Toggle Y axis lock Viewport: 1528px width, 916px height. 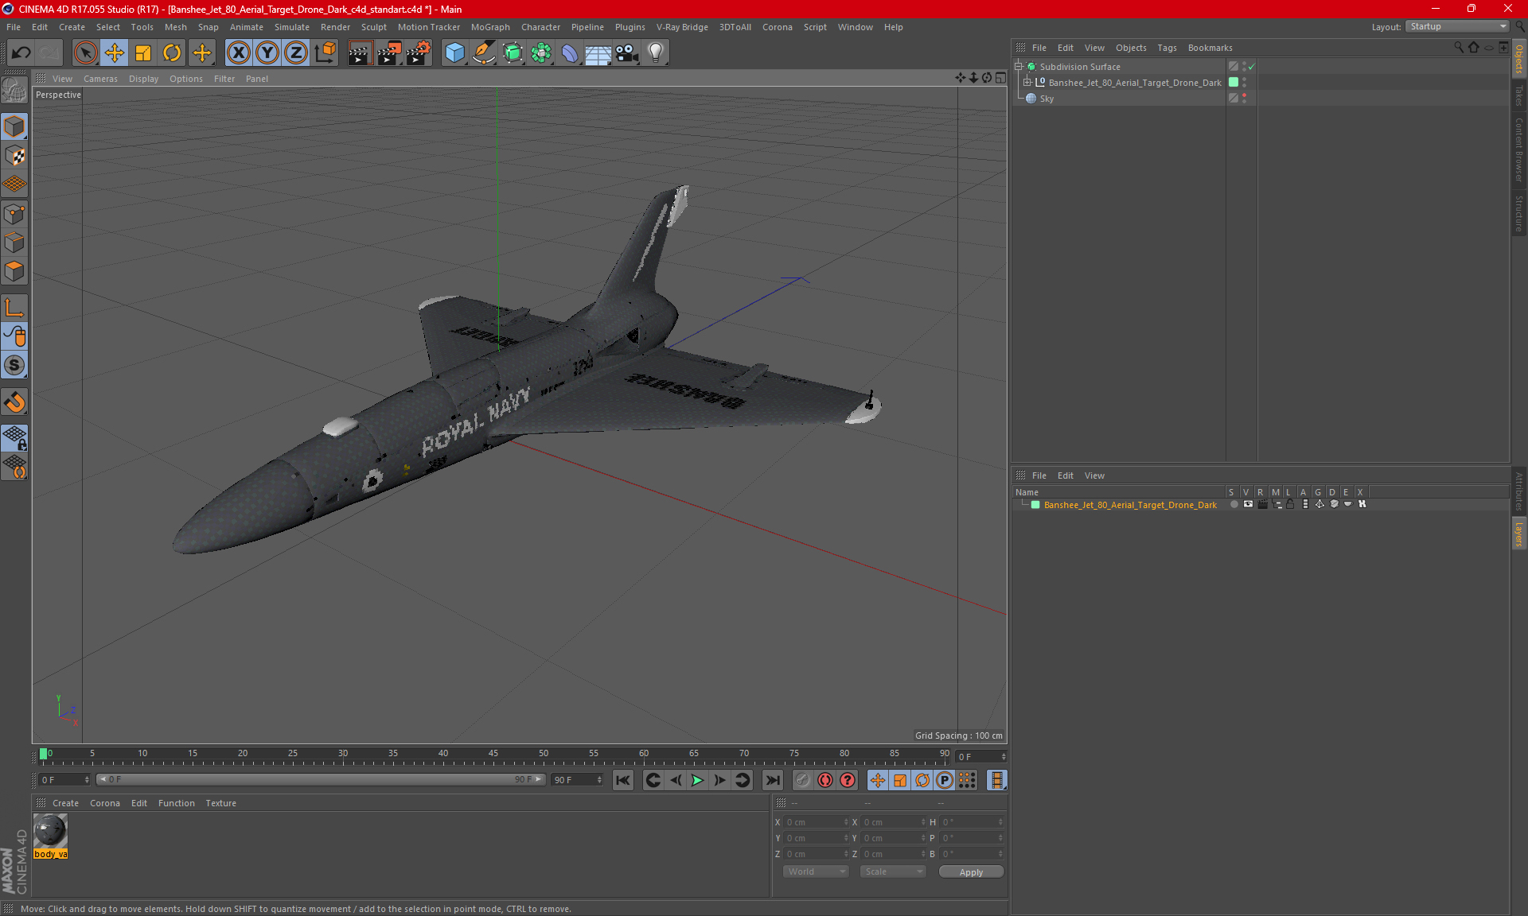click(267, 53)
